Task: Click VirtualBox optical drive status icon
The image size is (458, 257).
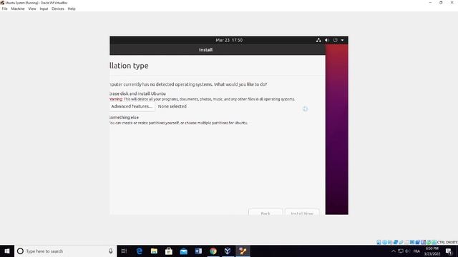Action: (385, 242)
